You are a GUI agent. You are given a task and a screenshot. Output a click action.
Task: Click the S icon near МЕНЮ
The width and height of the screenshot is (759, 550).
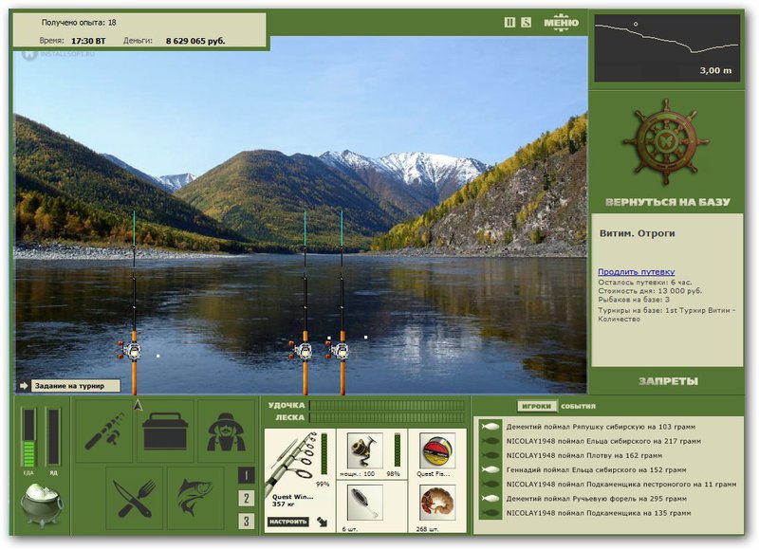pos(527,22)
